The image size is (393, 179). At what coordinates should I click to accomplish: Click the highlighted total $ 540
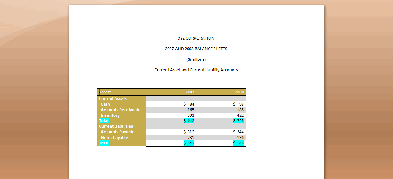(x=238, y=143)
